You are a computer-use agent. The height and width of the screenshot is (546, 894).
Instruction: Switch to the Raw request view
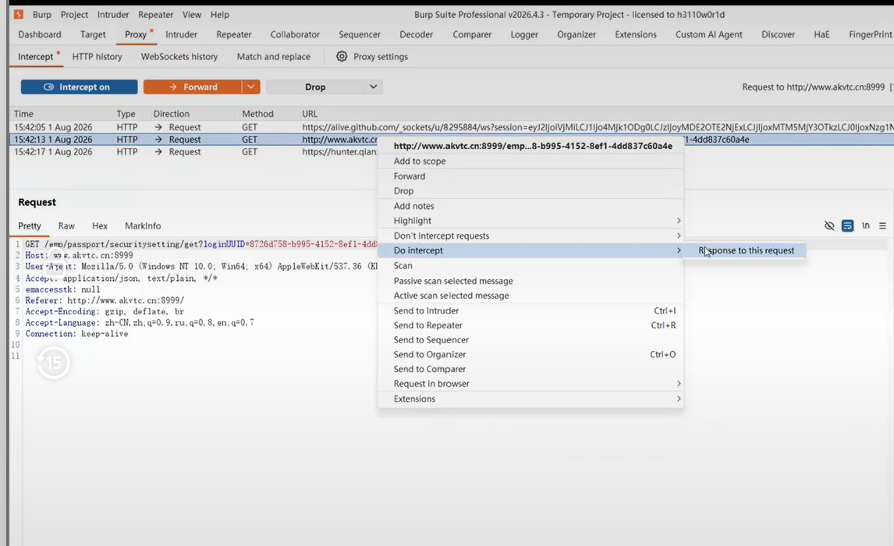coord(66,225)
